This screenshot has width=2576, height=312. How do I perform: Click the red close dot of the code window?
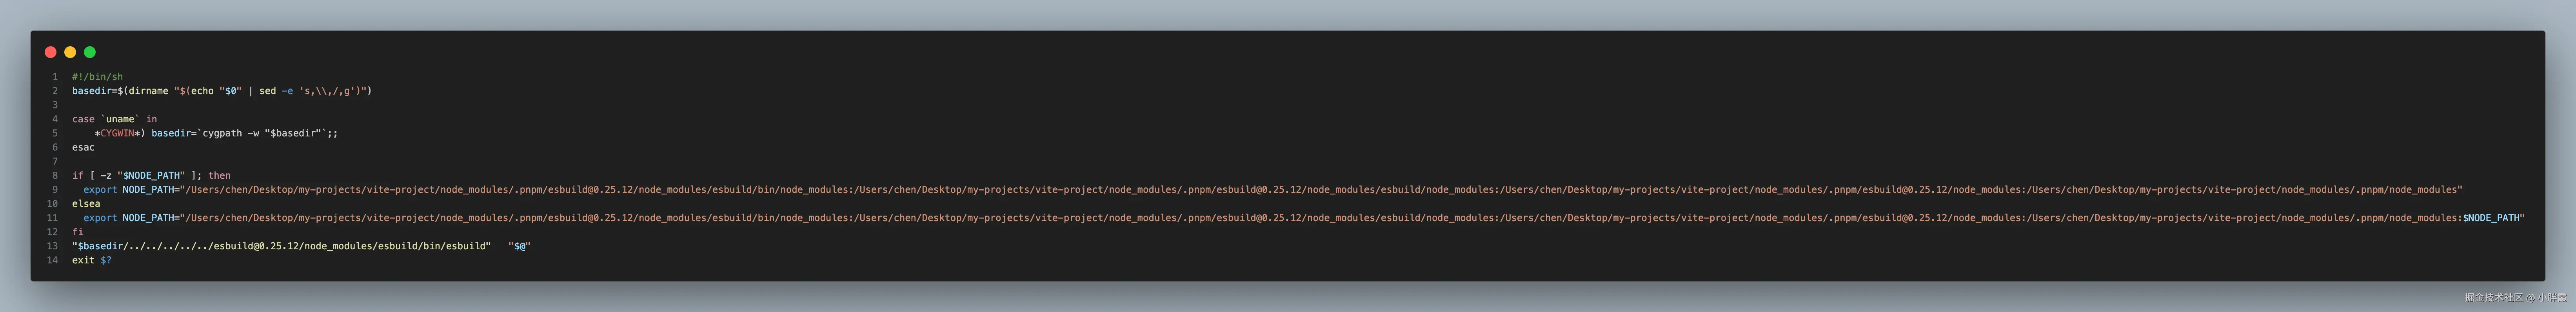51,52
